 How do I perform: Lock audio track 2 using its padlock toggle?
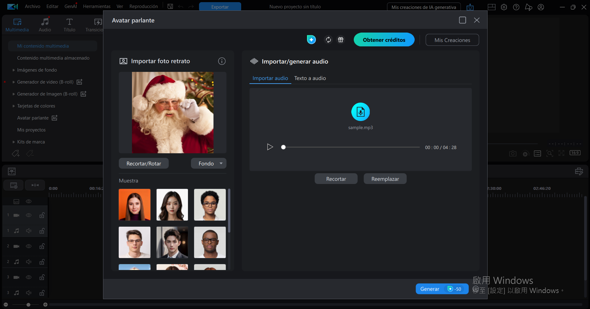(42, 262)
